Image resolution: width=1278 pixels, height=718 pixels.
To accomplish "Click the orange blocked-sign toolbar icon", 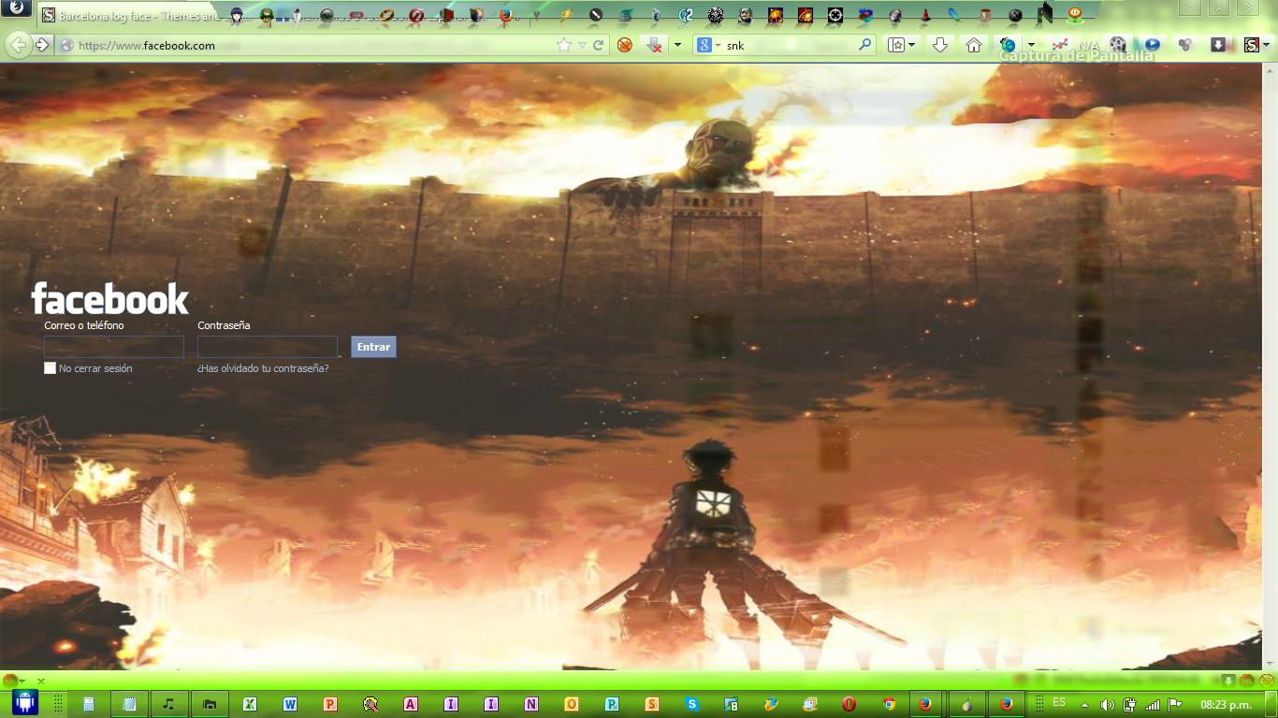I will [x=624, y=45].
